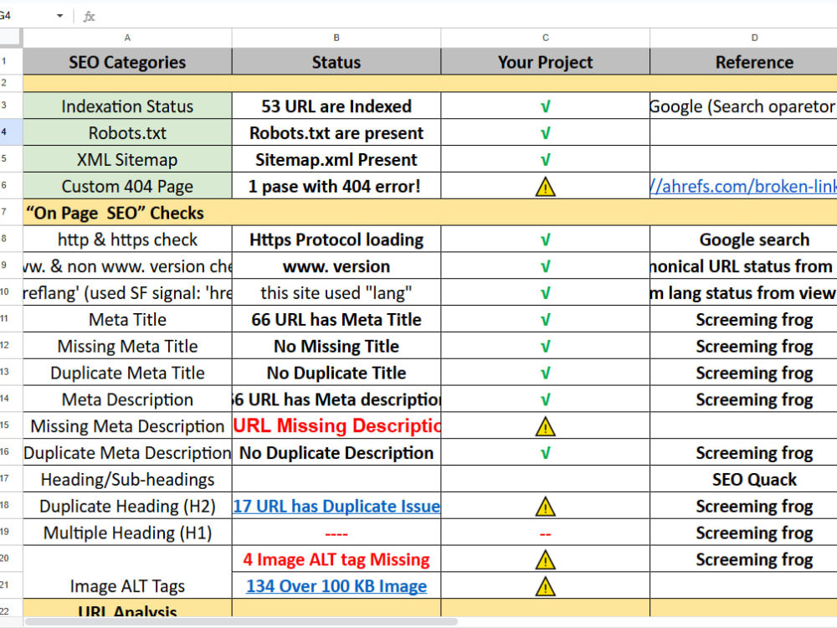Select column A header
The height and width of the screenshot is (628, 837).
click(127, 38)
